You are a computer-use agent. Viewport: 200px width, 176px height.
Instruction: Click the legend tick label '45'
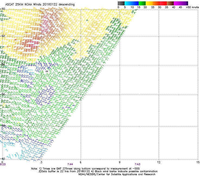click(x=180, y=7)
